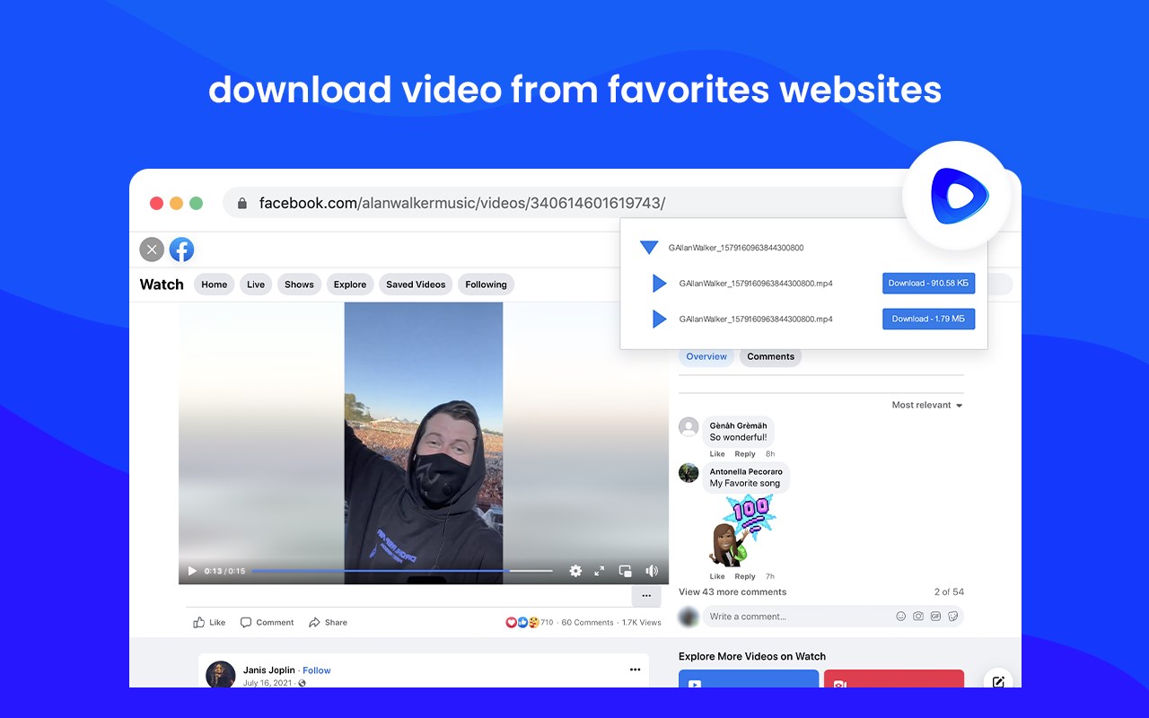Viewport: 1149px width, 718px height.
Task: Switch to the Overview tab
Action: pyautogui.click(x=706, y=356)
